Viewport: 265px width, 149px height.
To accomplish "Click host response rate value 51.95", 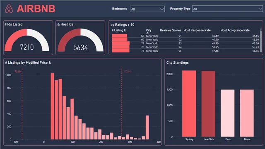I will [215, 47].
